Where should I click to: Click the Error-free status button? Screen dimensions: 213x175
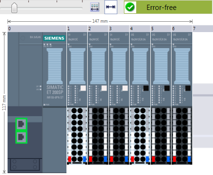(168, 7)
